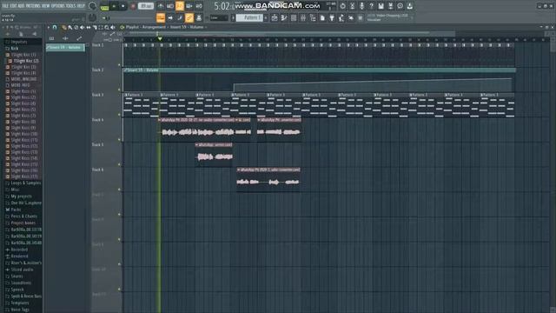Toggle overdub recording button
The height and width of the screenshot is (313, 556).
(189, 6)
